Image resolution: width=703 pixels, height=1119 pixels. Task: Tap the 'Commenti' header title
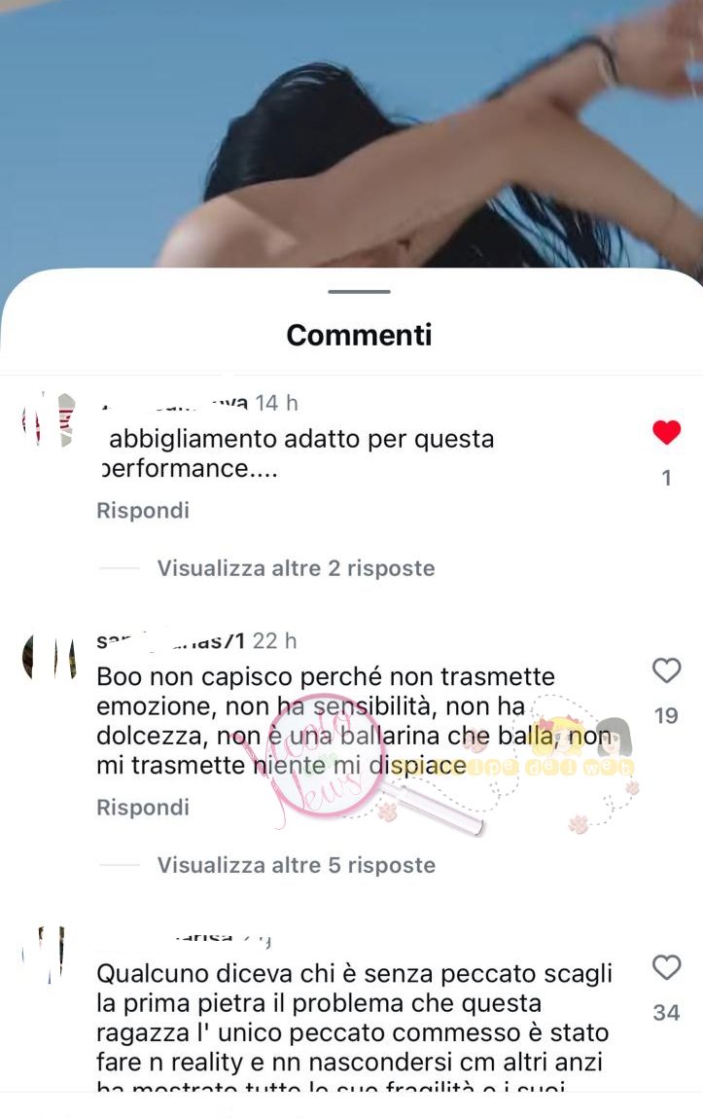[x=360, y=335]
